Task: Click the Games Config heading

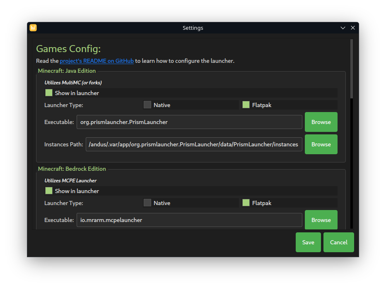Action: click(68, 49)
